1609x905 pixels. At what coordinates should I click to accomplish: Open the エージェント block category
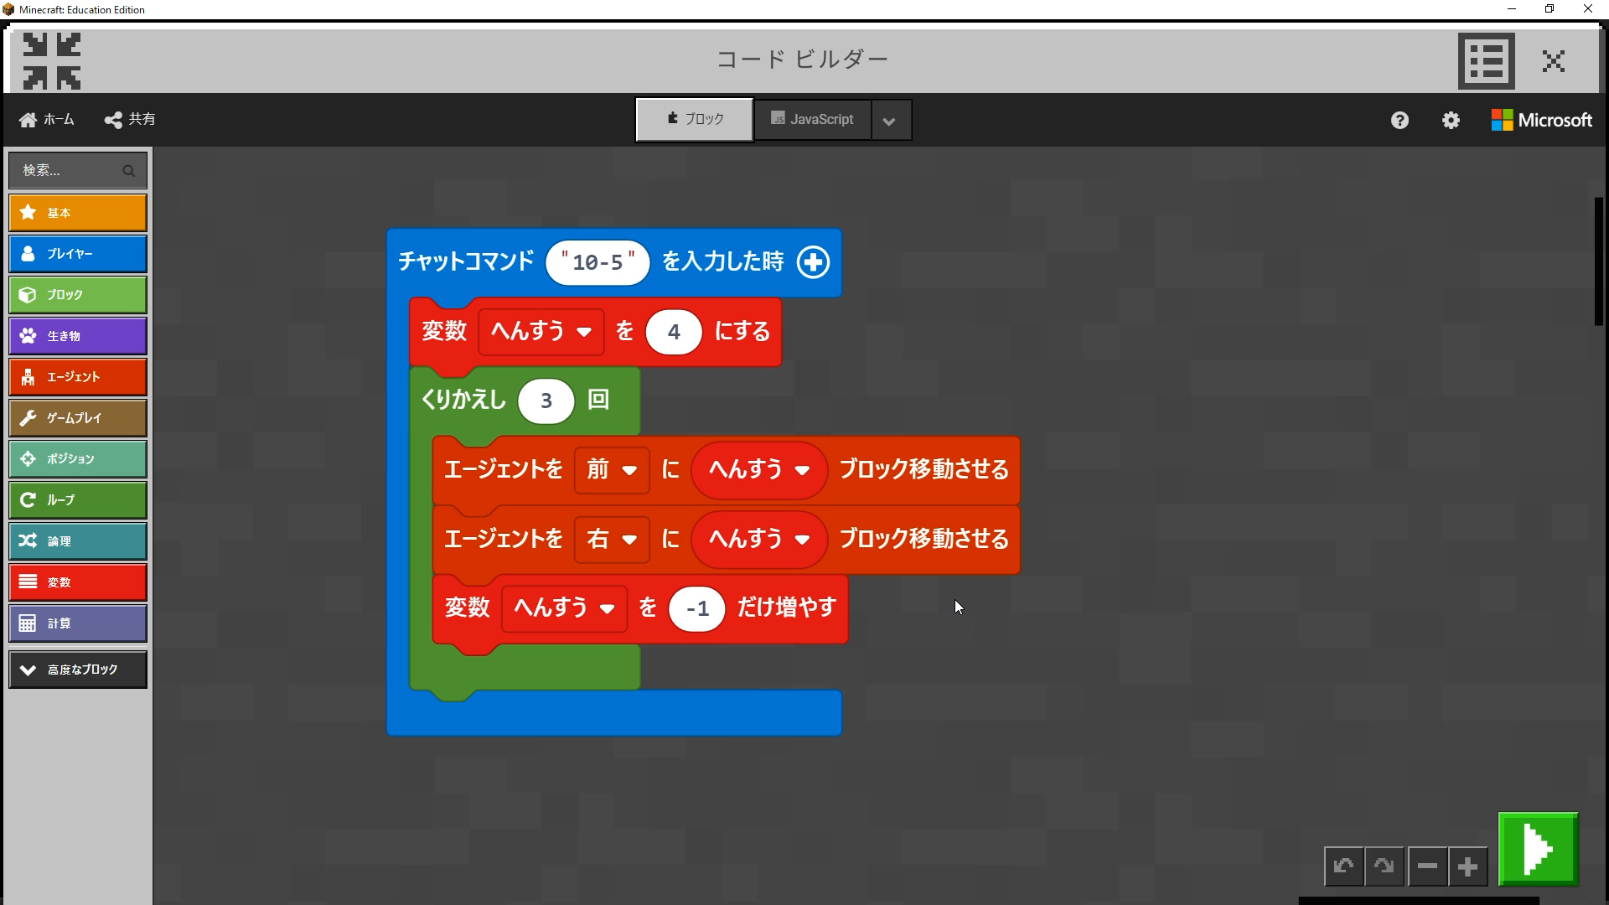[78, 377]
